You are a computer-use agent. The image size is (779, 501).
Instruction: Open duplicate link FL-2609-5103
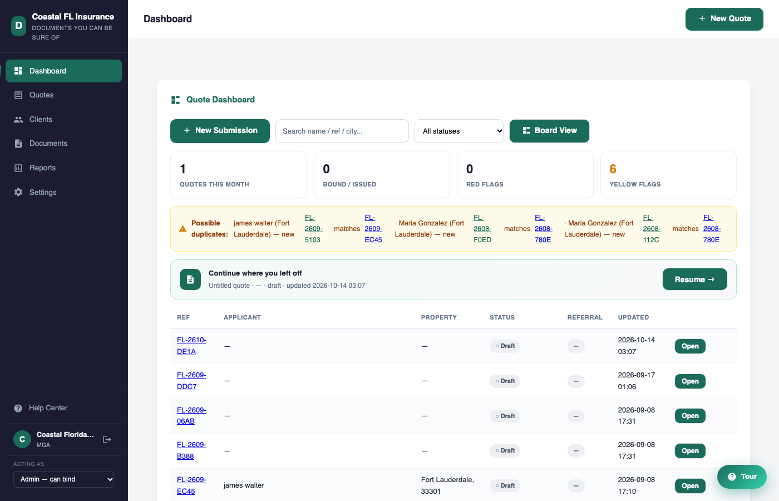click(x=314, y=229)
